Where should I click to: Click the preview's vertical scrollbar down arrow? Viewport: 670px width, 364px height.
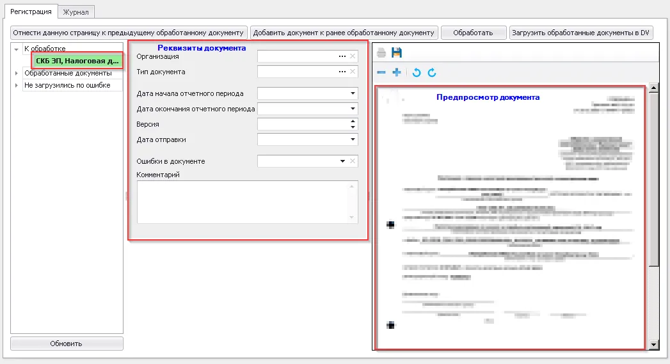point(653,345)
